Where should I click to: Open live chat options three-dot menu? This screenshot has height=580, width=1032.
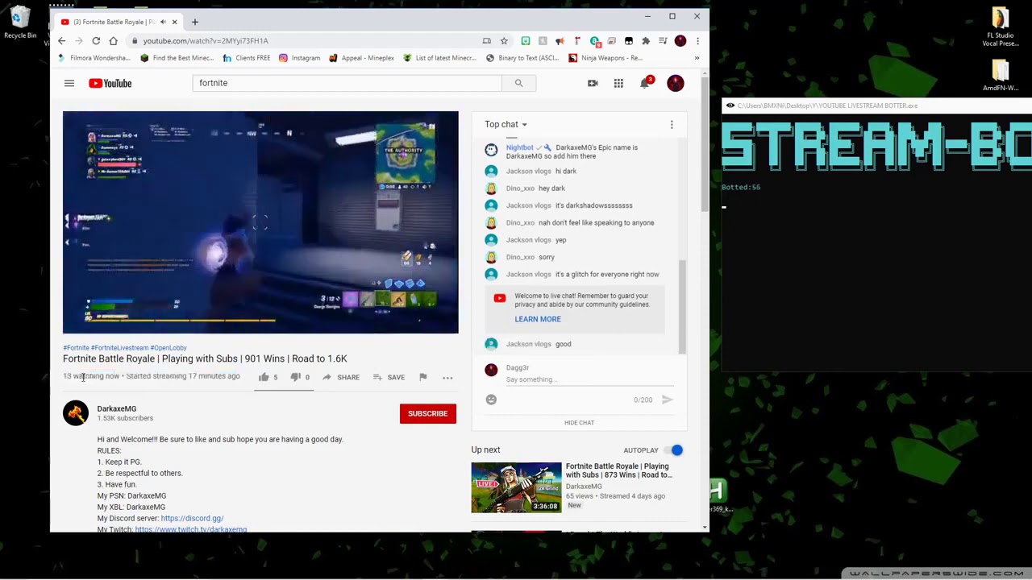(672, 124)
